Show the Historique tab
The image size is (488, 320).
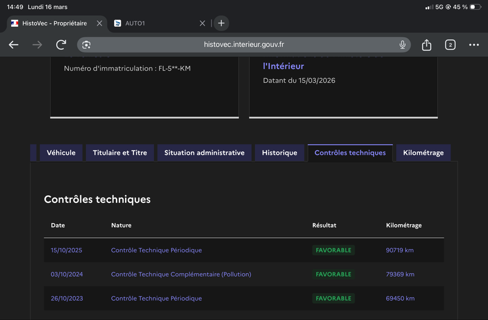click(279, 153)
